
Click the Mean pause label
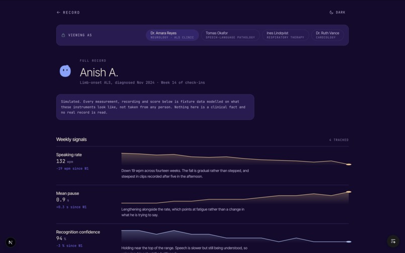coord(68,193)
